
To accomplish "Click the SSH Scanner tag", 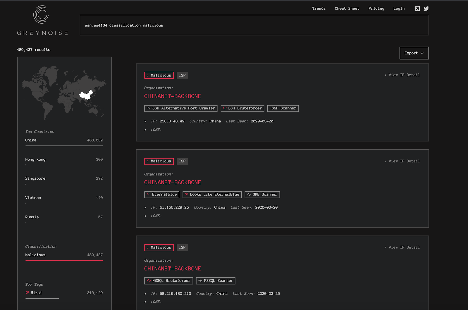I will 283,108.
